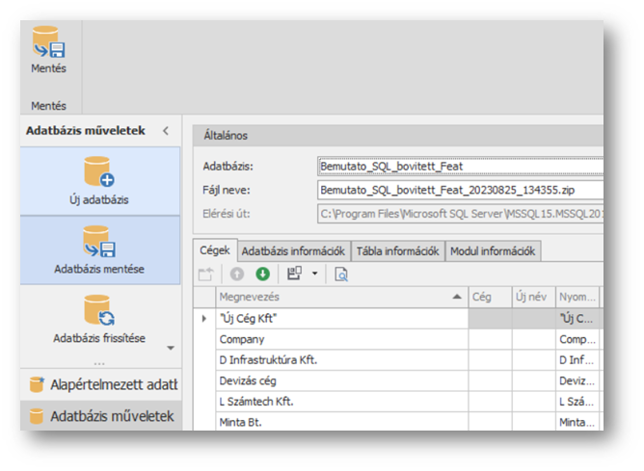Click the first greyed-out toolbar icon

coord(205,275)
